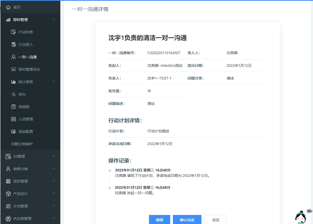This screenshot has height=224, width=313.
Task: Collapse the 即时管理 menu section
Action: (54, 19)
